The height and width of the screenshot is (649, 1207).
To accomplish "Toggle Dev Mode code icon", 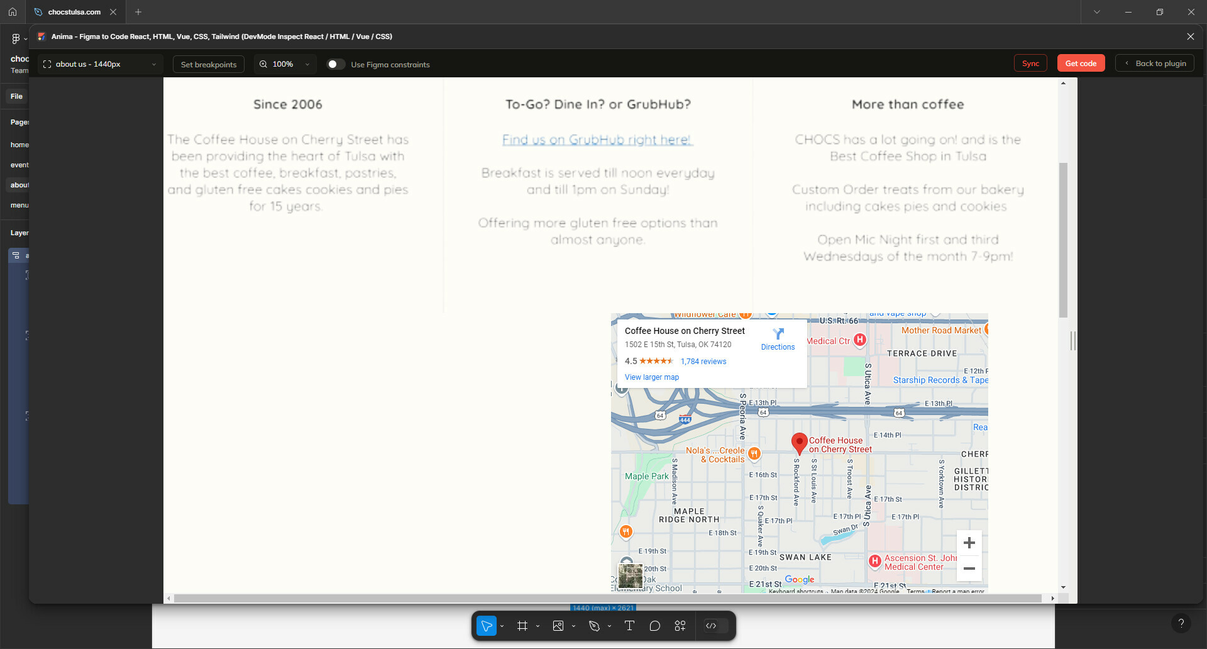I will [x=711, y=626].
